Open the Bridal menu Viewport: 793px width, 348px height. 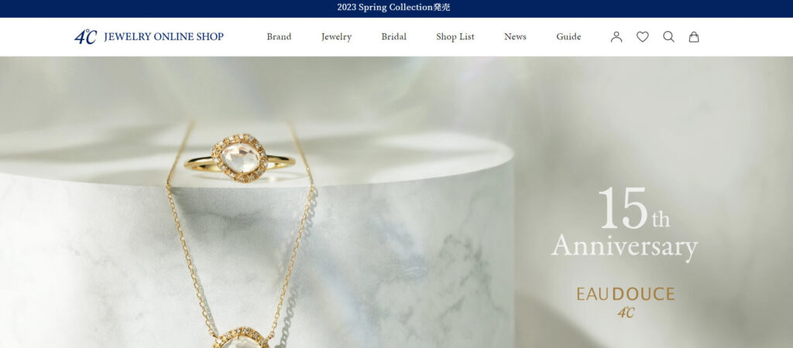click(x=394, y=37)
